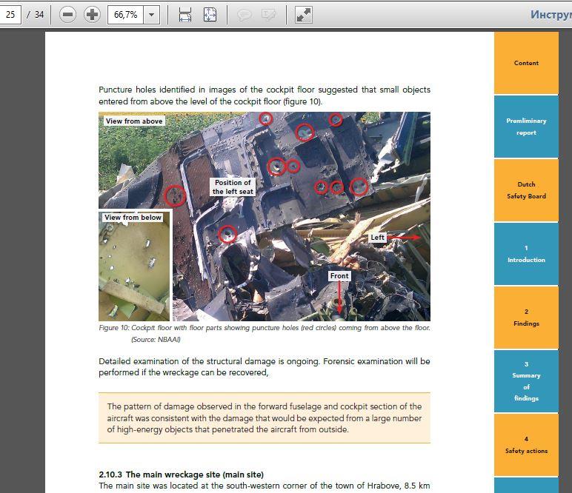The width and height of the screenshot is (572, 493).
Task: Open the zoom percentage dropdown arrow
Action: coord(151,15)
